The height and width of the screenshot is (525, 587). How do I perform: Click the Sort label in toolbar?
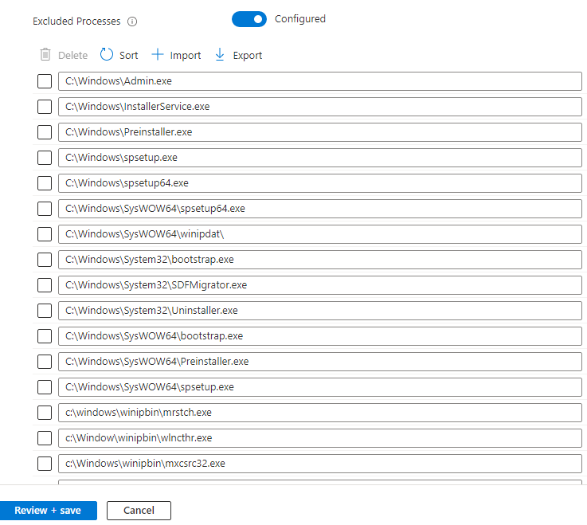point(128,56)
